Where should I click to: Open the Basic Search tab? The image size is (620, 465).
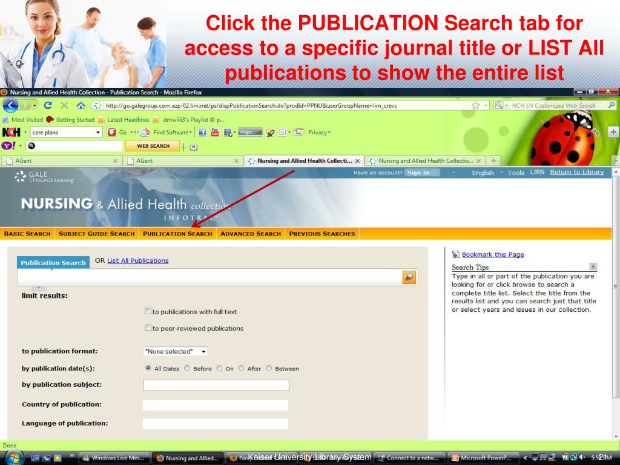pos(27,234)
